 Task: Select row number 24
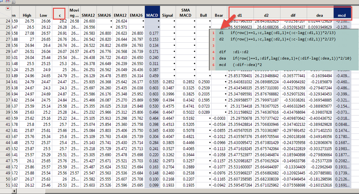point(8,21)
